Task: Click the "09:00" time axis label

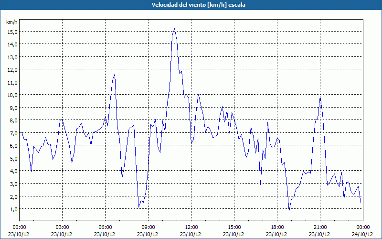Action: click(148, 228)
